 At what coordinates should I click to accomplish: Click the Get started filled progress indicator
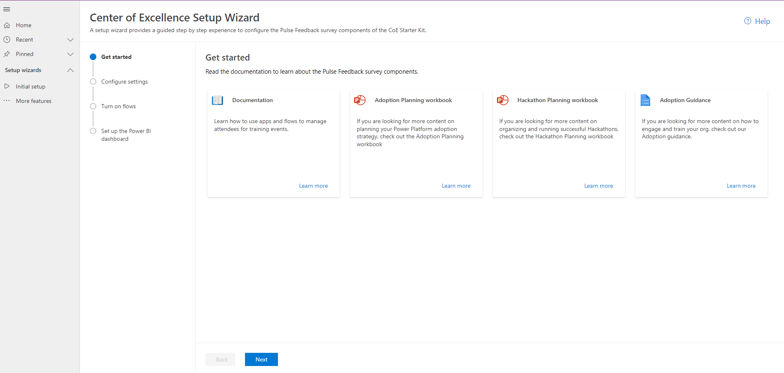93,57
